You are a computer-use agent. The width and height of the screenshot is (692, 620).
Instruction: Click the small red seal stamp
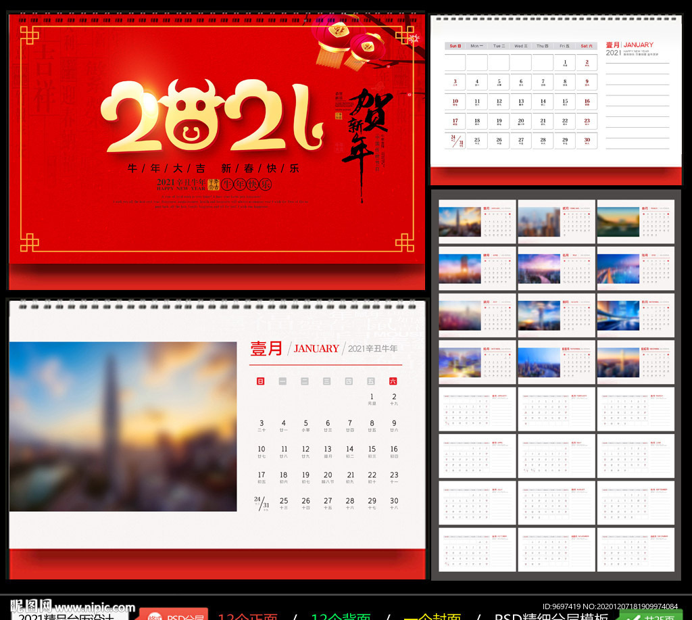click(338, 115)
